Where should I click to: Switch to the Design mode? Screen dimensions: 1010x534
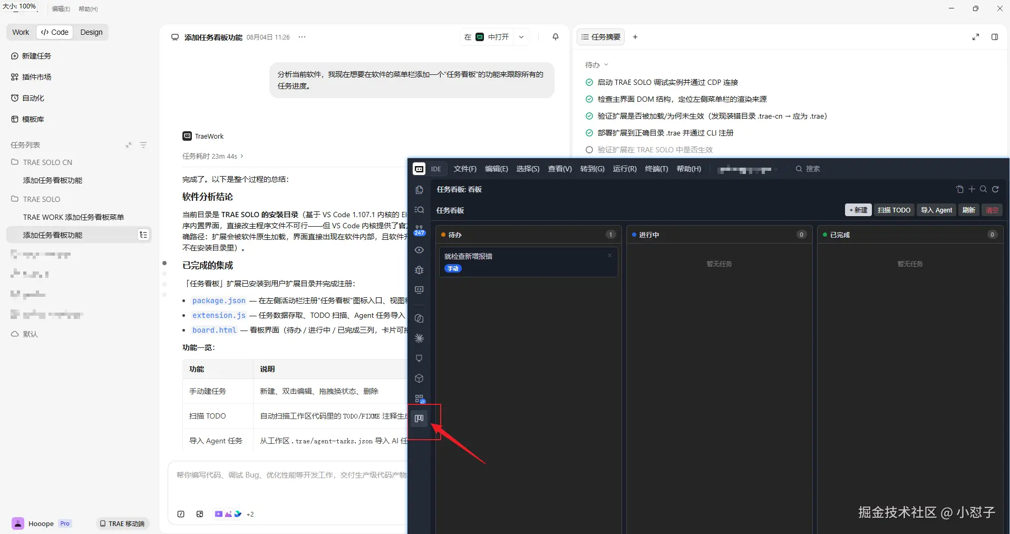pyautogui.click(x=91, y=32)
